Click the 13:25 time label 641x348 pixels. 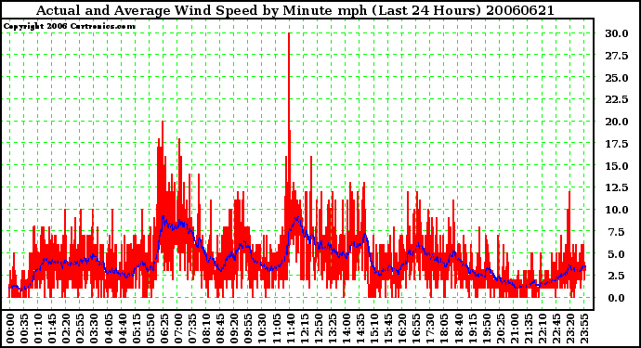click(x=332, y=329)
